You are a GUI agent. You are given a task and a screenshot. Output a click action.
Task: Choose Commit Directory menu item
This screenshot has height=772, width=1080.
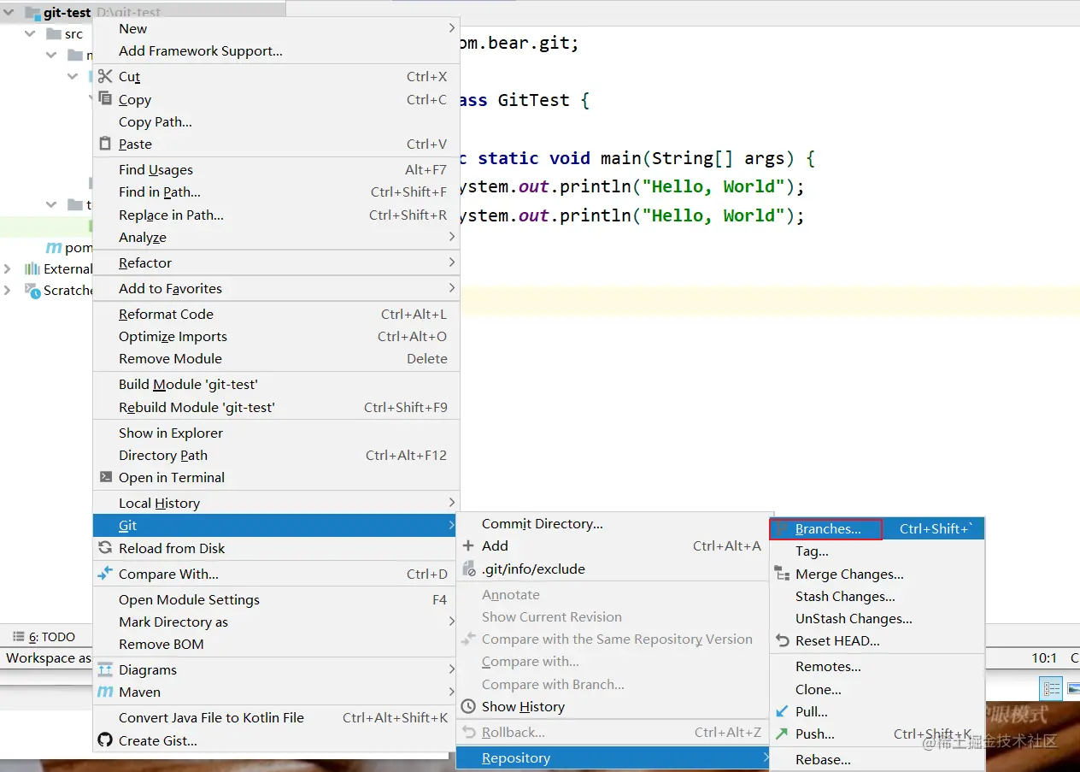pos(613,523)
